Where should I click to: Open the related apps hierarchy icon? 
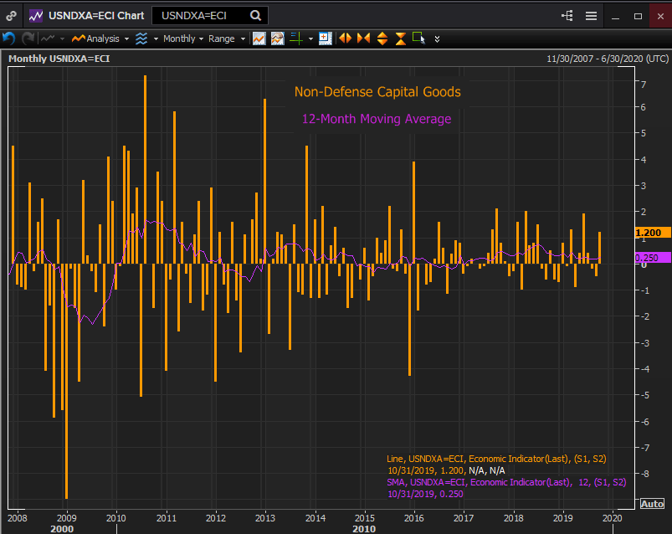[x=567, y=16]
